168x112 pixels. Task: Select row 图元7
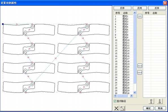124,32
